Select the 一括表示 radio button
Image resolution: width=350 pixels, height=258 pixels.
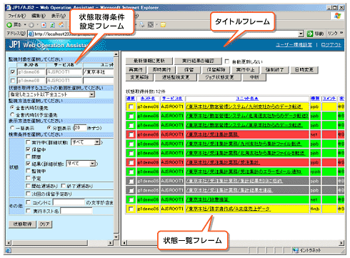pos(12,128)
